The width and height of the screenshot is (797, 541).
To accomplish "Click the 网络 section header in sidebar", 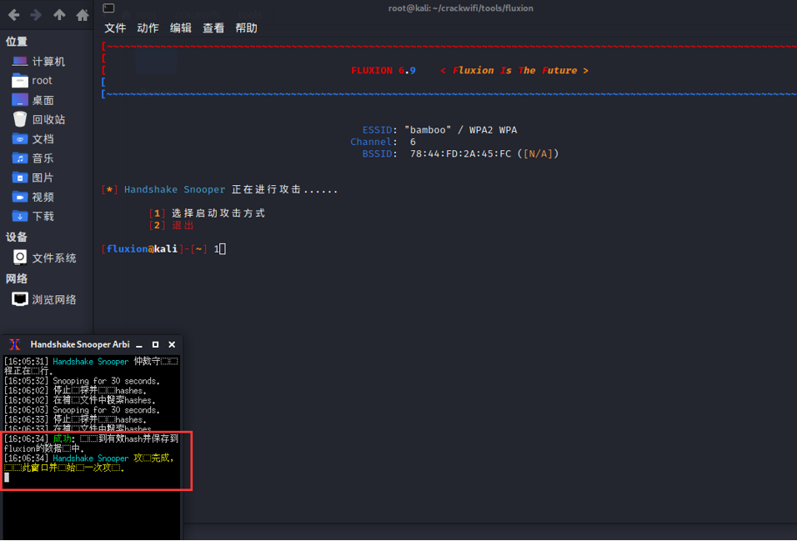I will click(x=17, y=278).
